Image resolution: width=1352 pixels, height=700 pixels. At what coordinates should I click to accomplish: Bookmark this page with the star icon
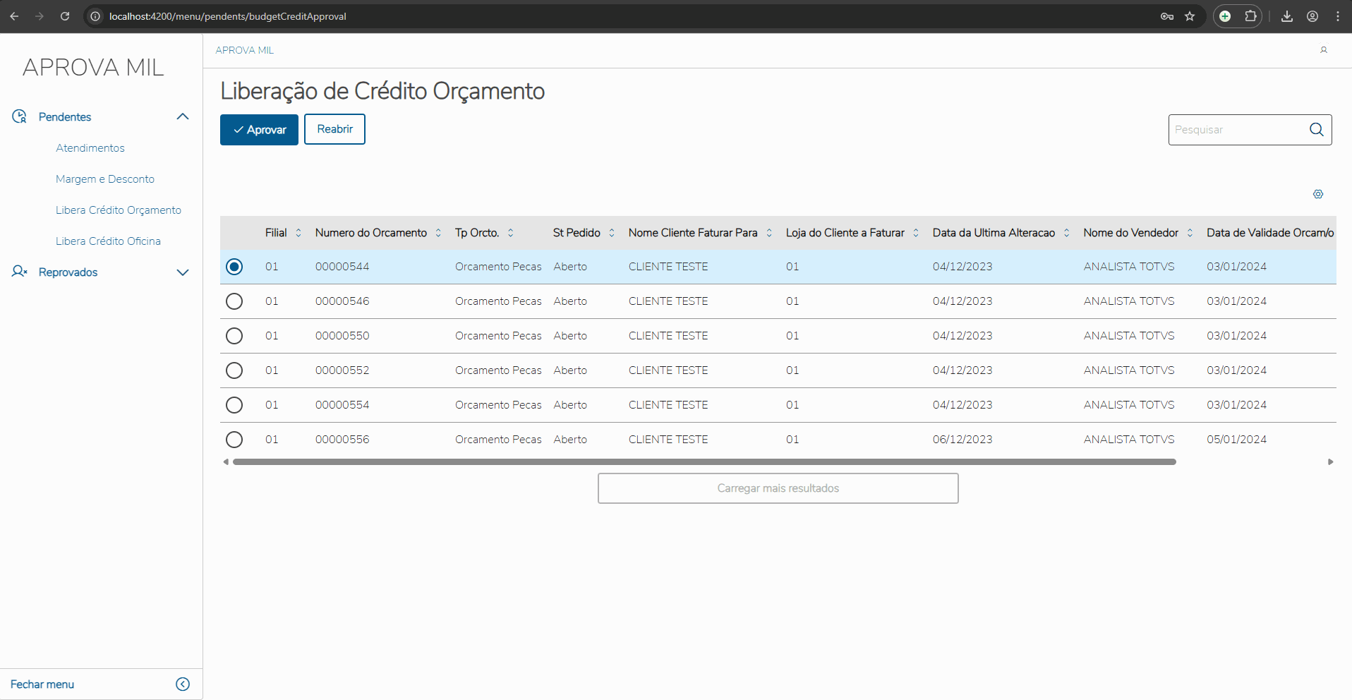pyautogui.click(x=1190, y=16)
